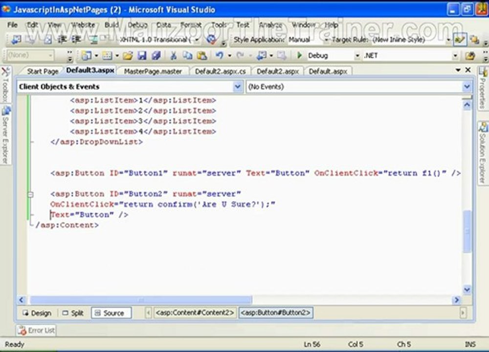Open the XHTML 1.0 Transitional schema dropdown
This screenshot has width=489, height=352.
click(197, 40)
